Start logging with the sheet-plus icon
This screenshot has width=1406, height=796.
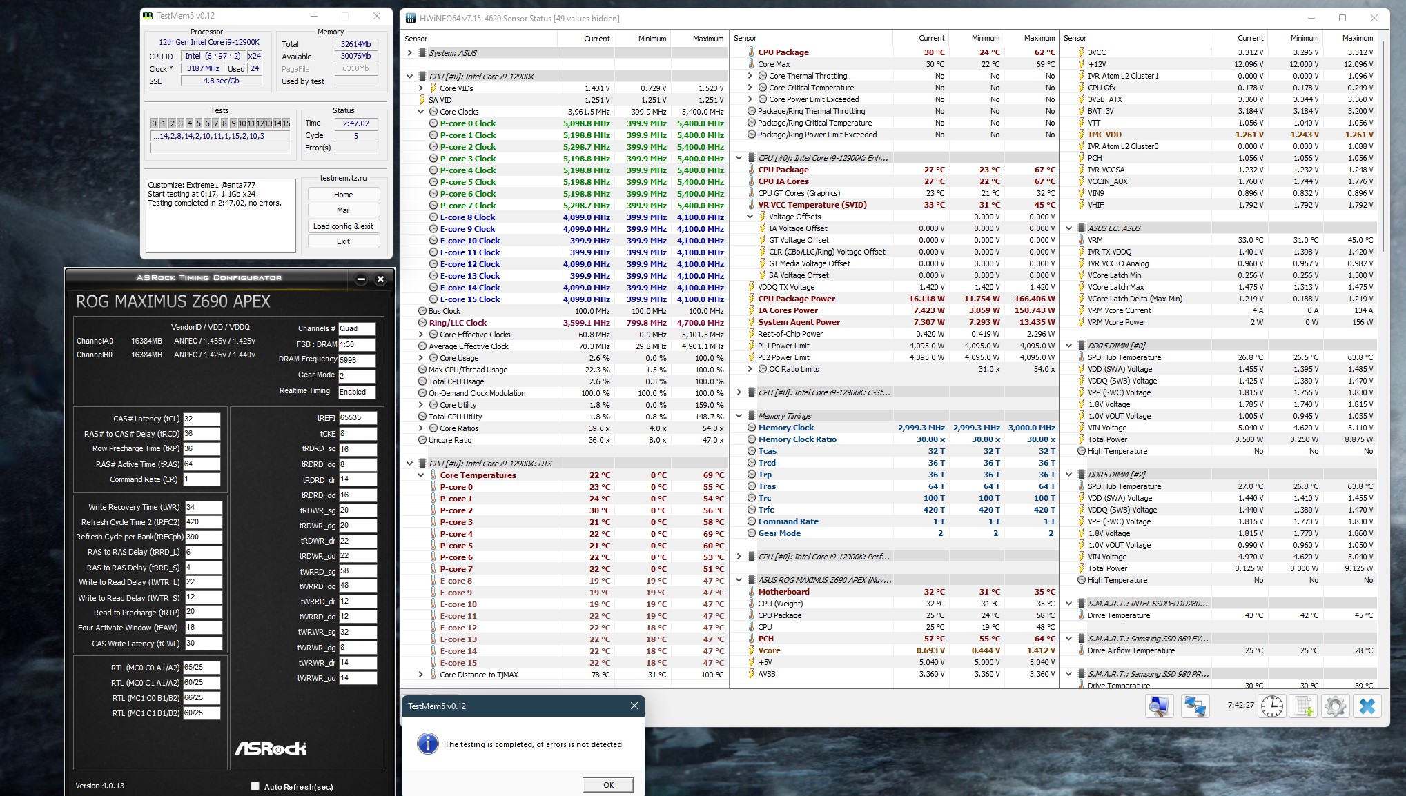pyautogui.click(x=1304, y=706)
